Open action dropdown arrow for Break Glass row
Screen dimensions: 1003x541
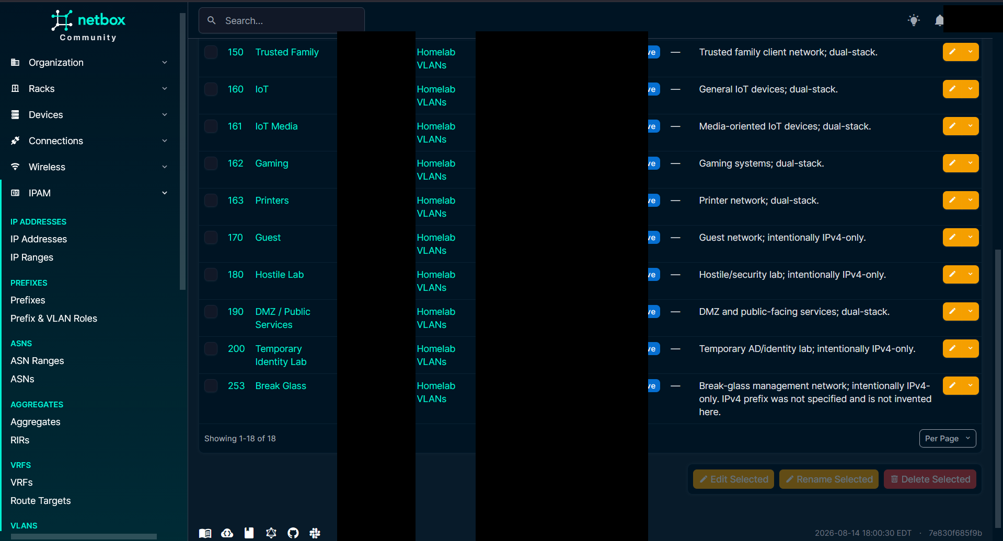pos(971,385)
